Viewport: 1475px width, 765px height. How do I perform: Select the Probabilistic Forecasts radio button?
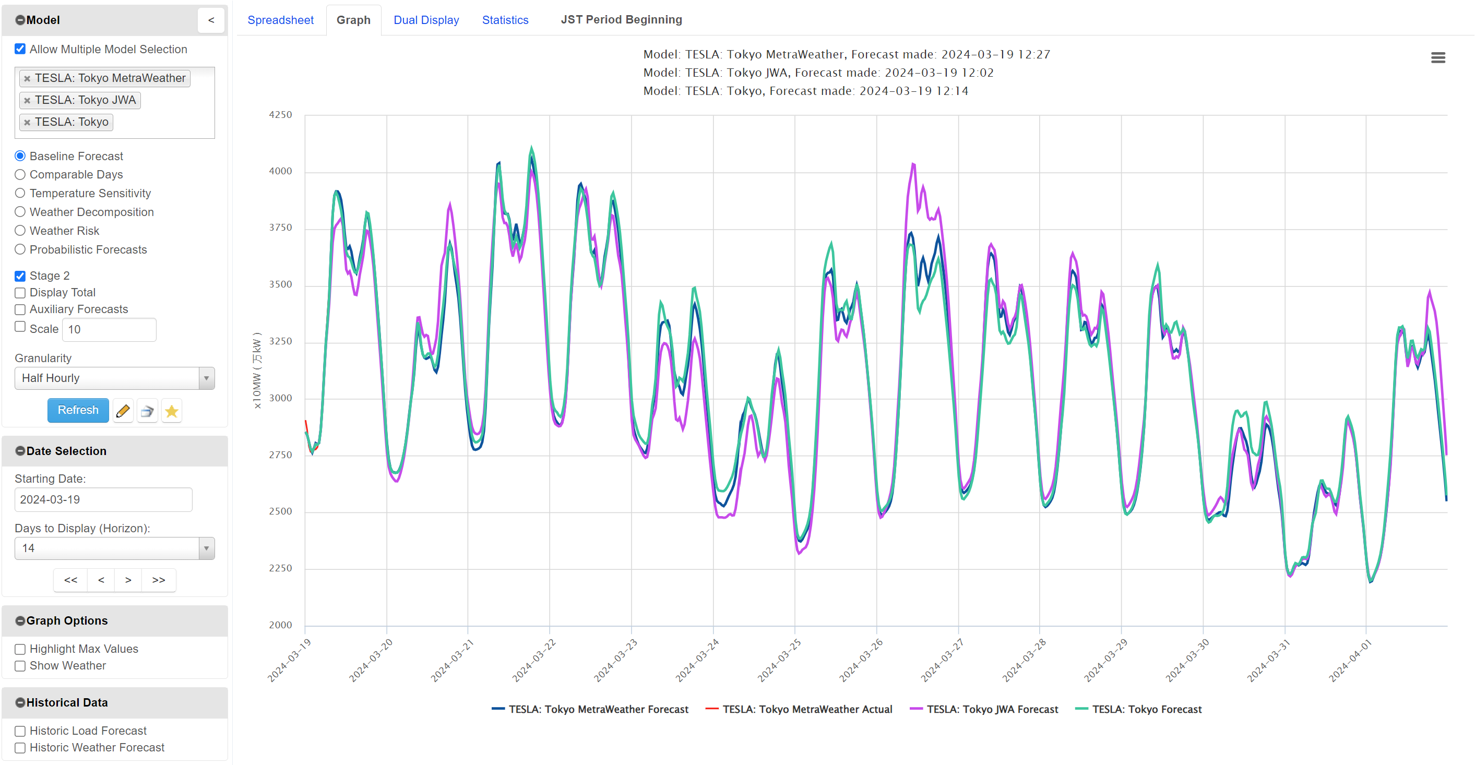(x=20, y=249)
